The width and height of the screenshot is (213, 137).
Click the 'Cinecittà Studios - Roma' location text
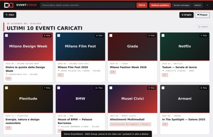[180, 71]
